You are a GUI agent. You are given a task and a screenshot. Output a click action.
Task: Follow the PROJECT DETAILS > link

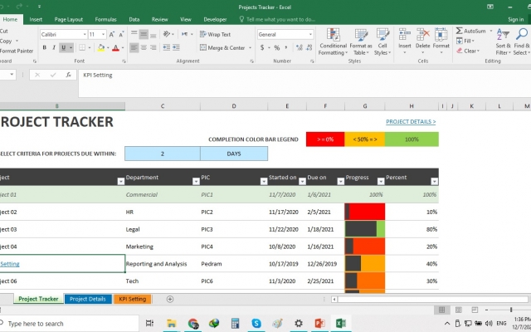411,122
